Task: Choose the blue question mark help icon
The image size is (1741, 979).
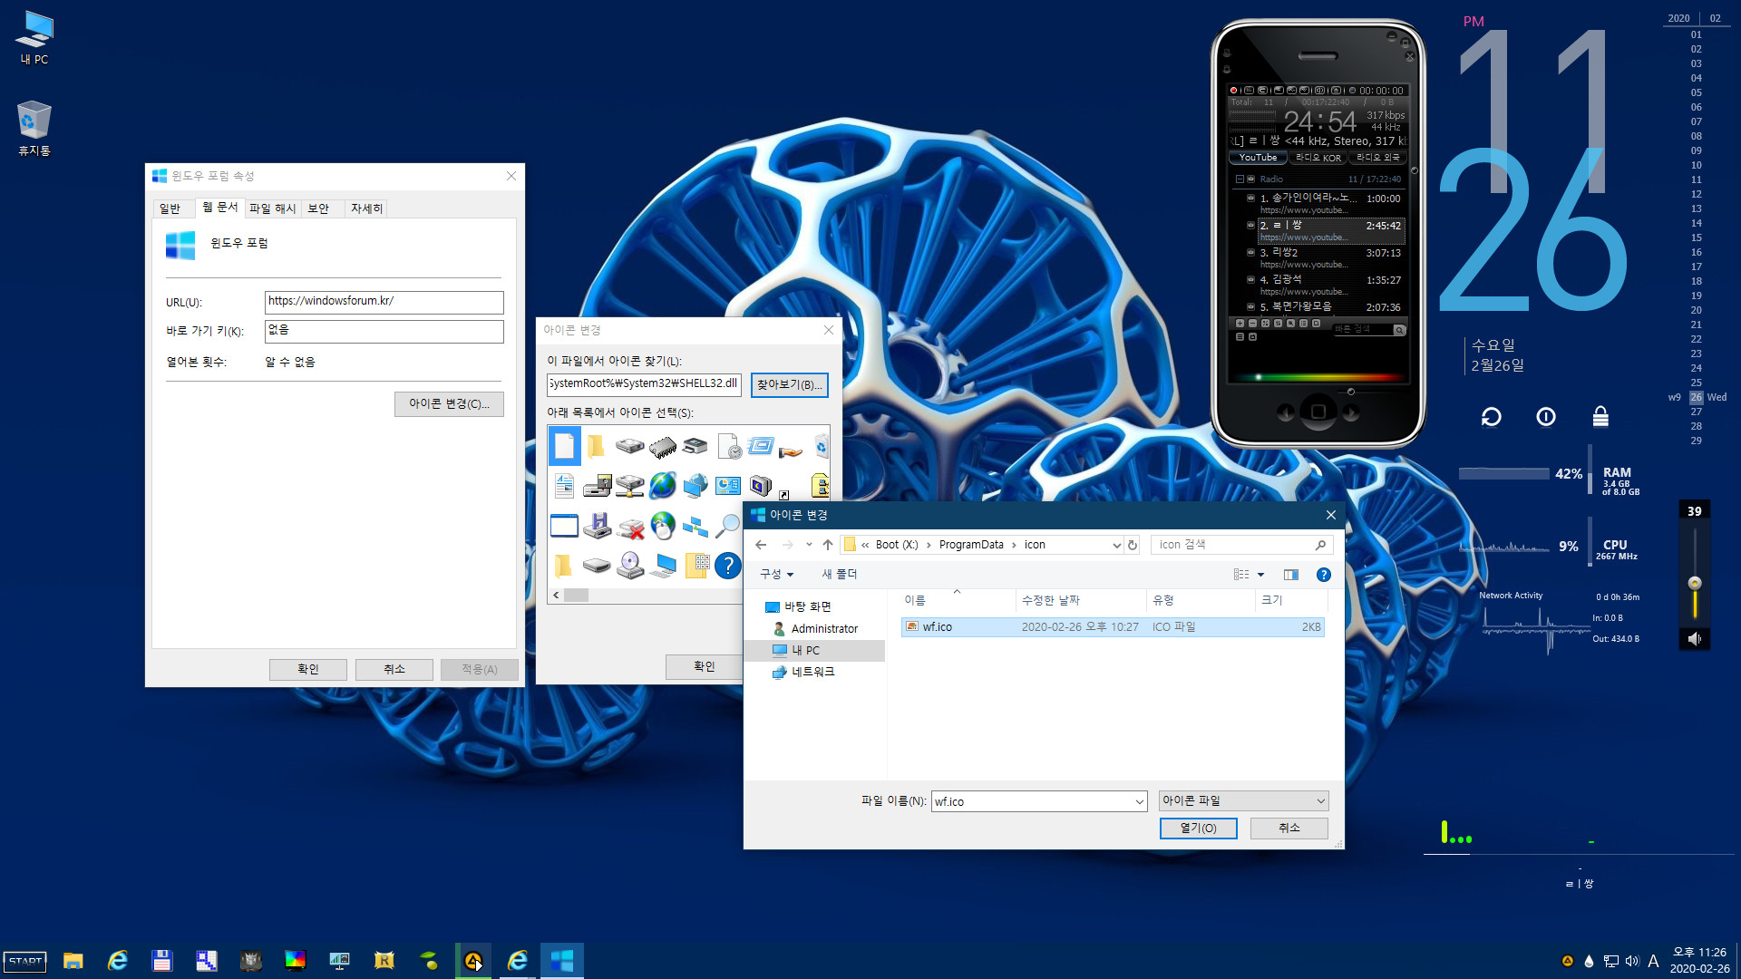Action: (x=727, y=566)
